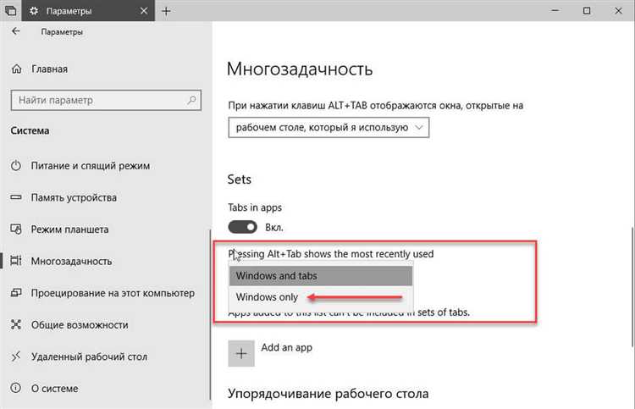Click the sidebar vertical scrollbar

tap(210, 314)
